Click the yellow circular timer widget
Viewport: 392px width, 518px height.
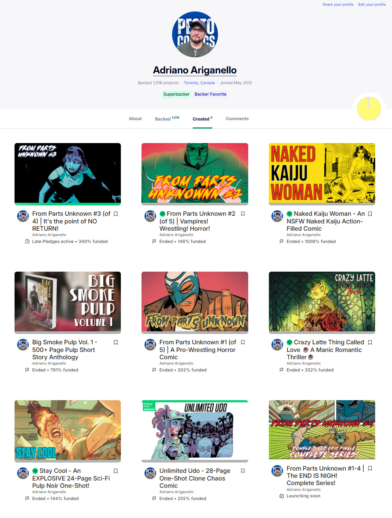pyautogui.click(x=369, y=109)
